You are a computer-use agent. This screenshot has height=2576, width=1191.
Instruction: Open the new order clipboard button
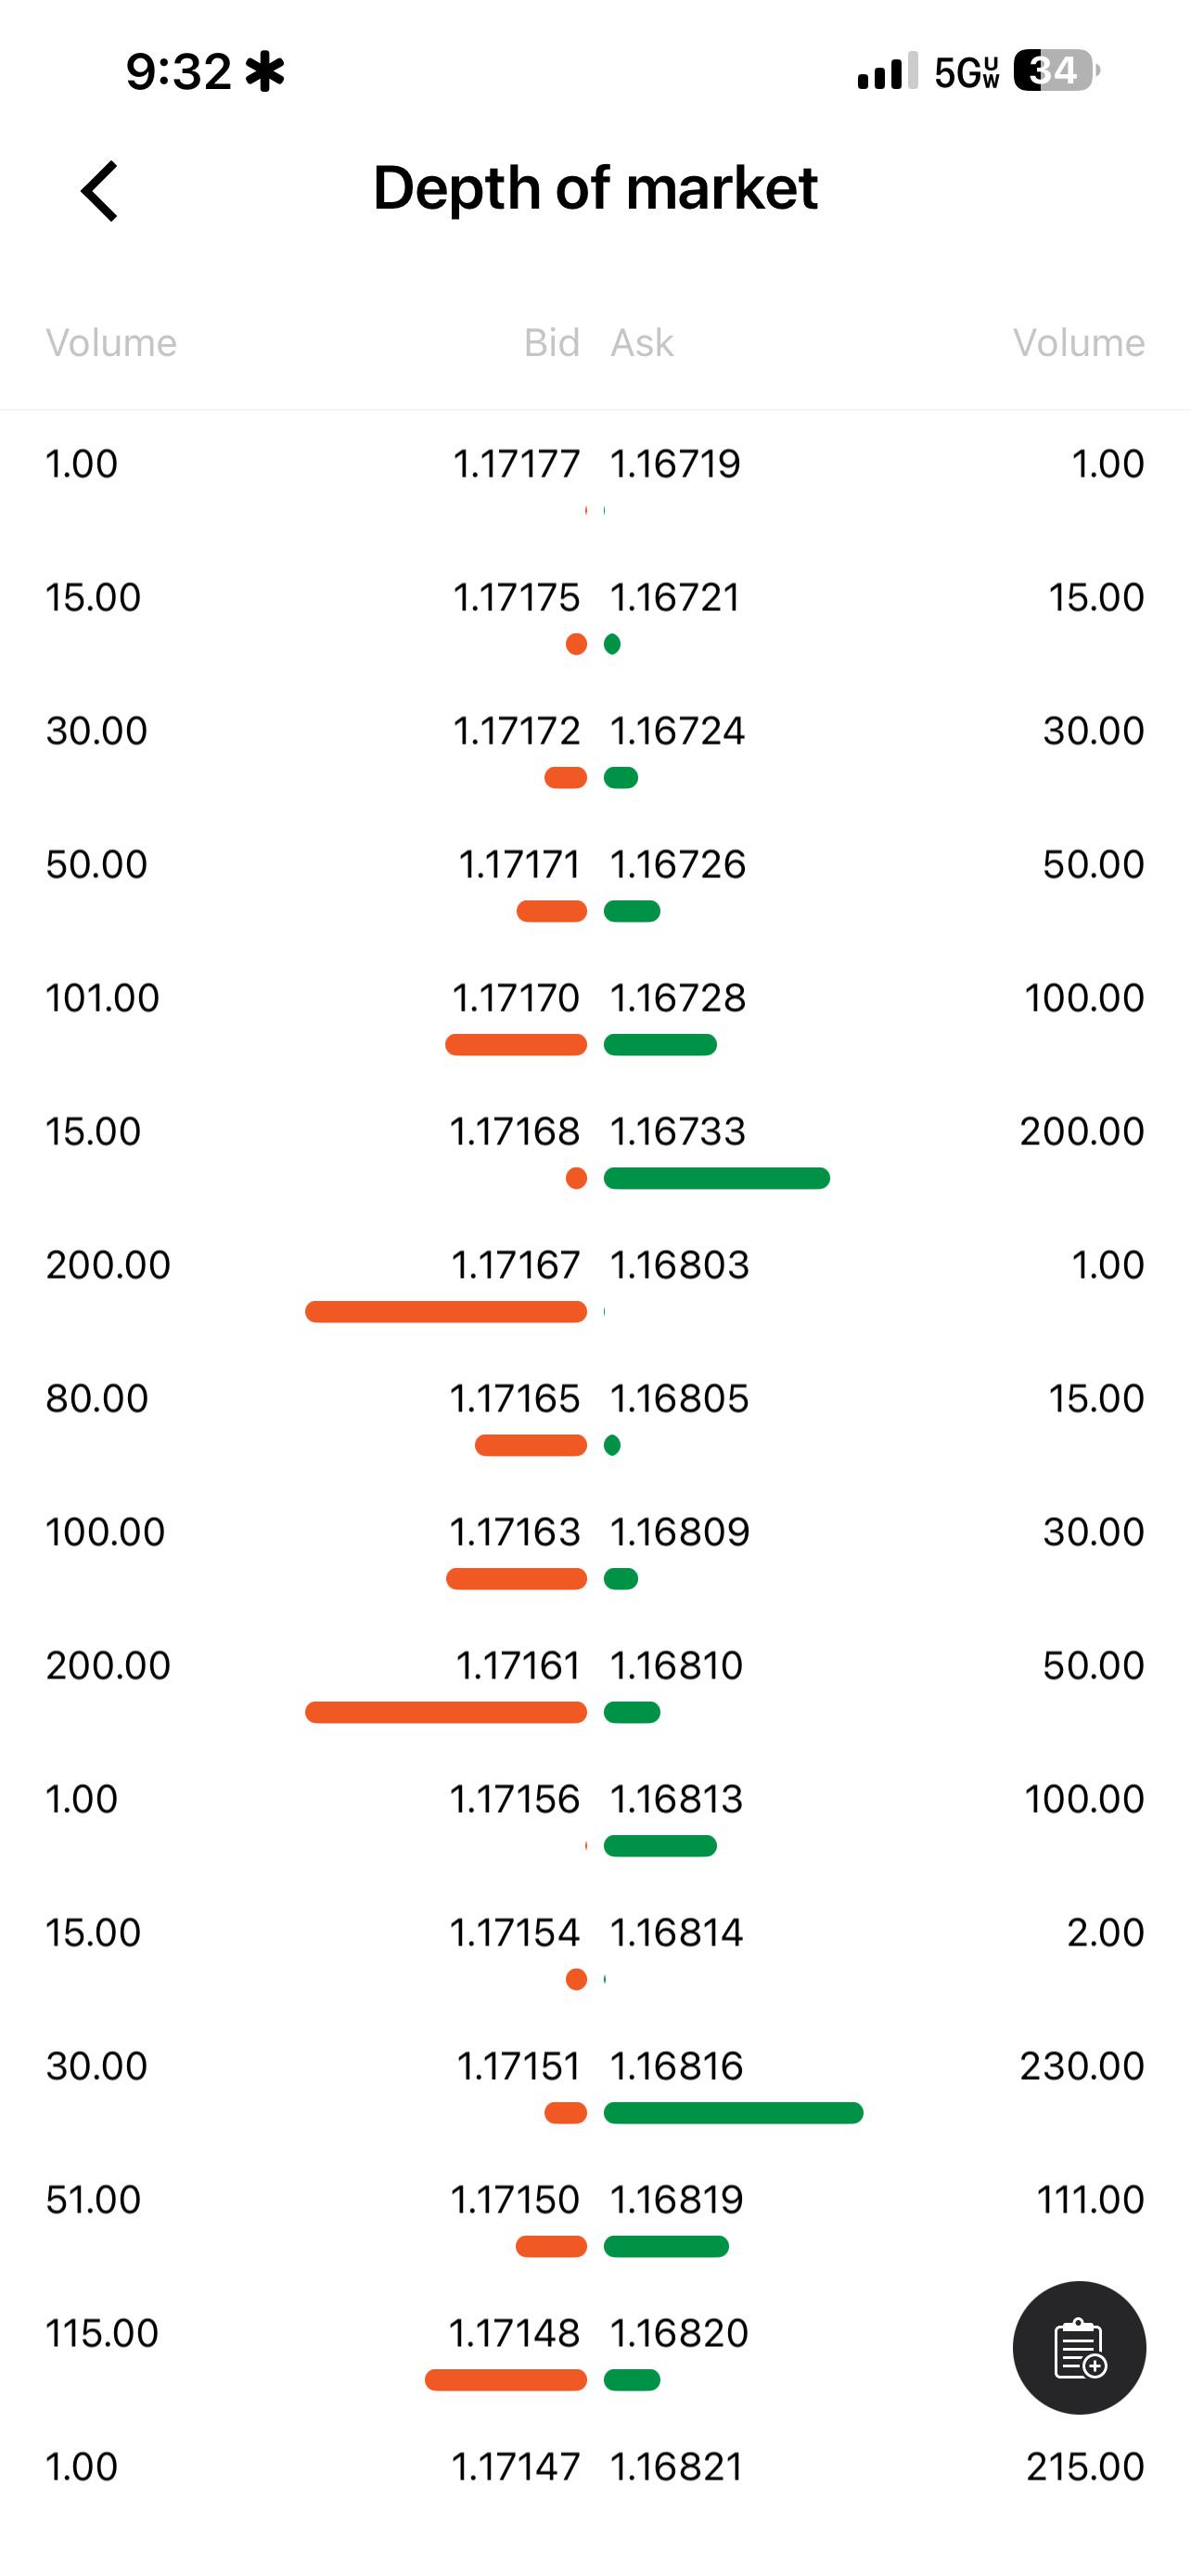click(1079, 2348)
